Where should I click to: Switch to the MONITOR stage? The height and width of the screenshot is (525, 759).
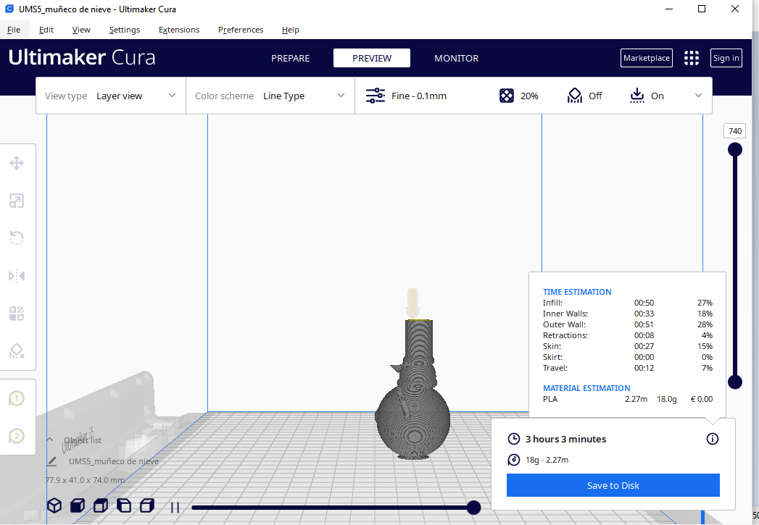457,58
